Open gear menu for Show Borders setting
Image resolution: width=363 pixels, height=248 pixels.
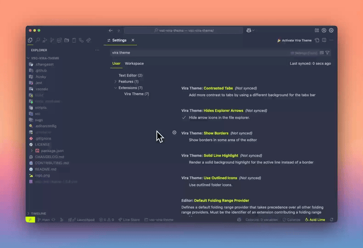tap(174, 132)
